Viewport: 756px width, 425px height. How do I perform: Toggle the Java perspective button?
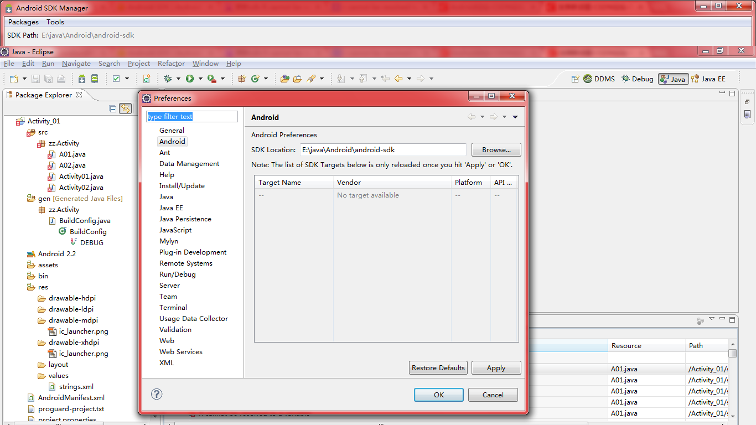coord(673,79)
